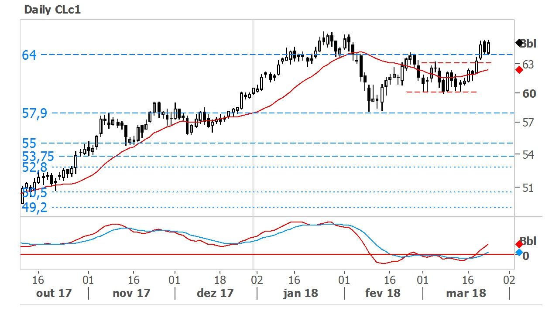
Task: Click the '57' value on the price axis
Action: coord(528,122)
